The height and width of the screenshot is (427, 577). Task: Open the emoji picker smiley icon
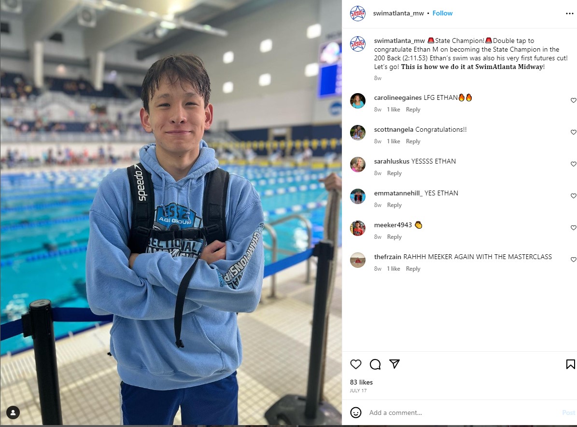click(355, 413)
